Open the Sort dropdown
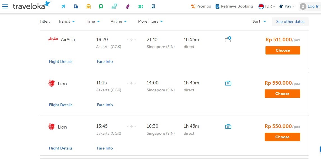 tap(259, 22)
